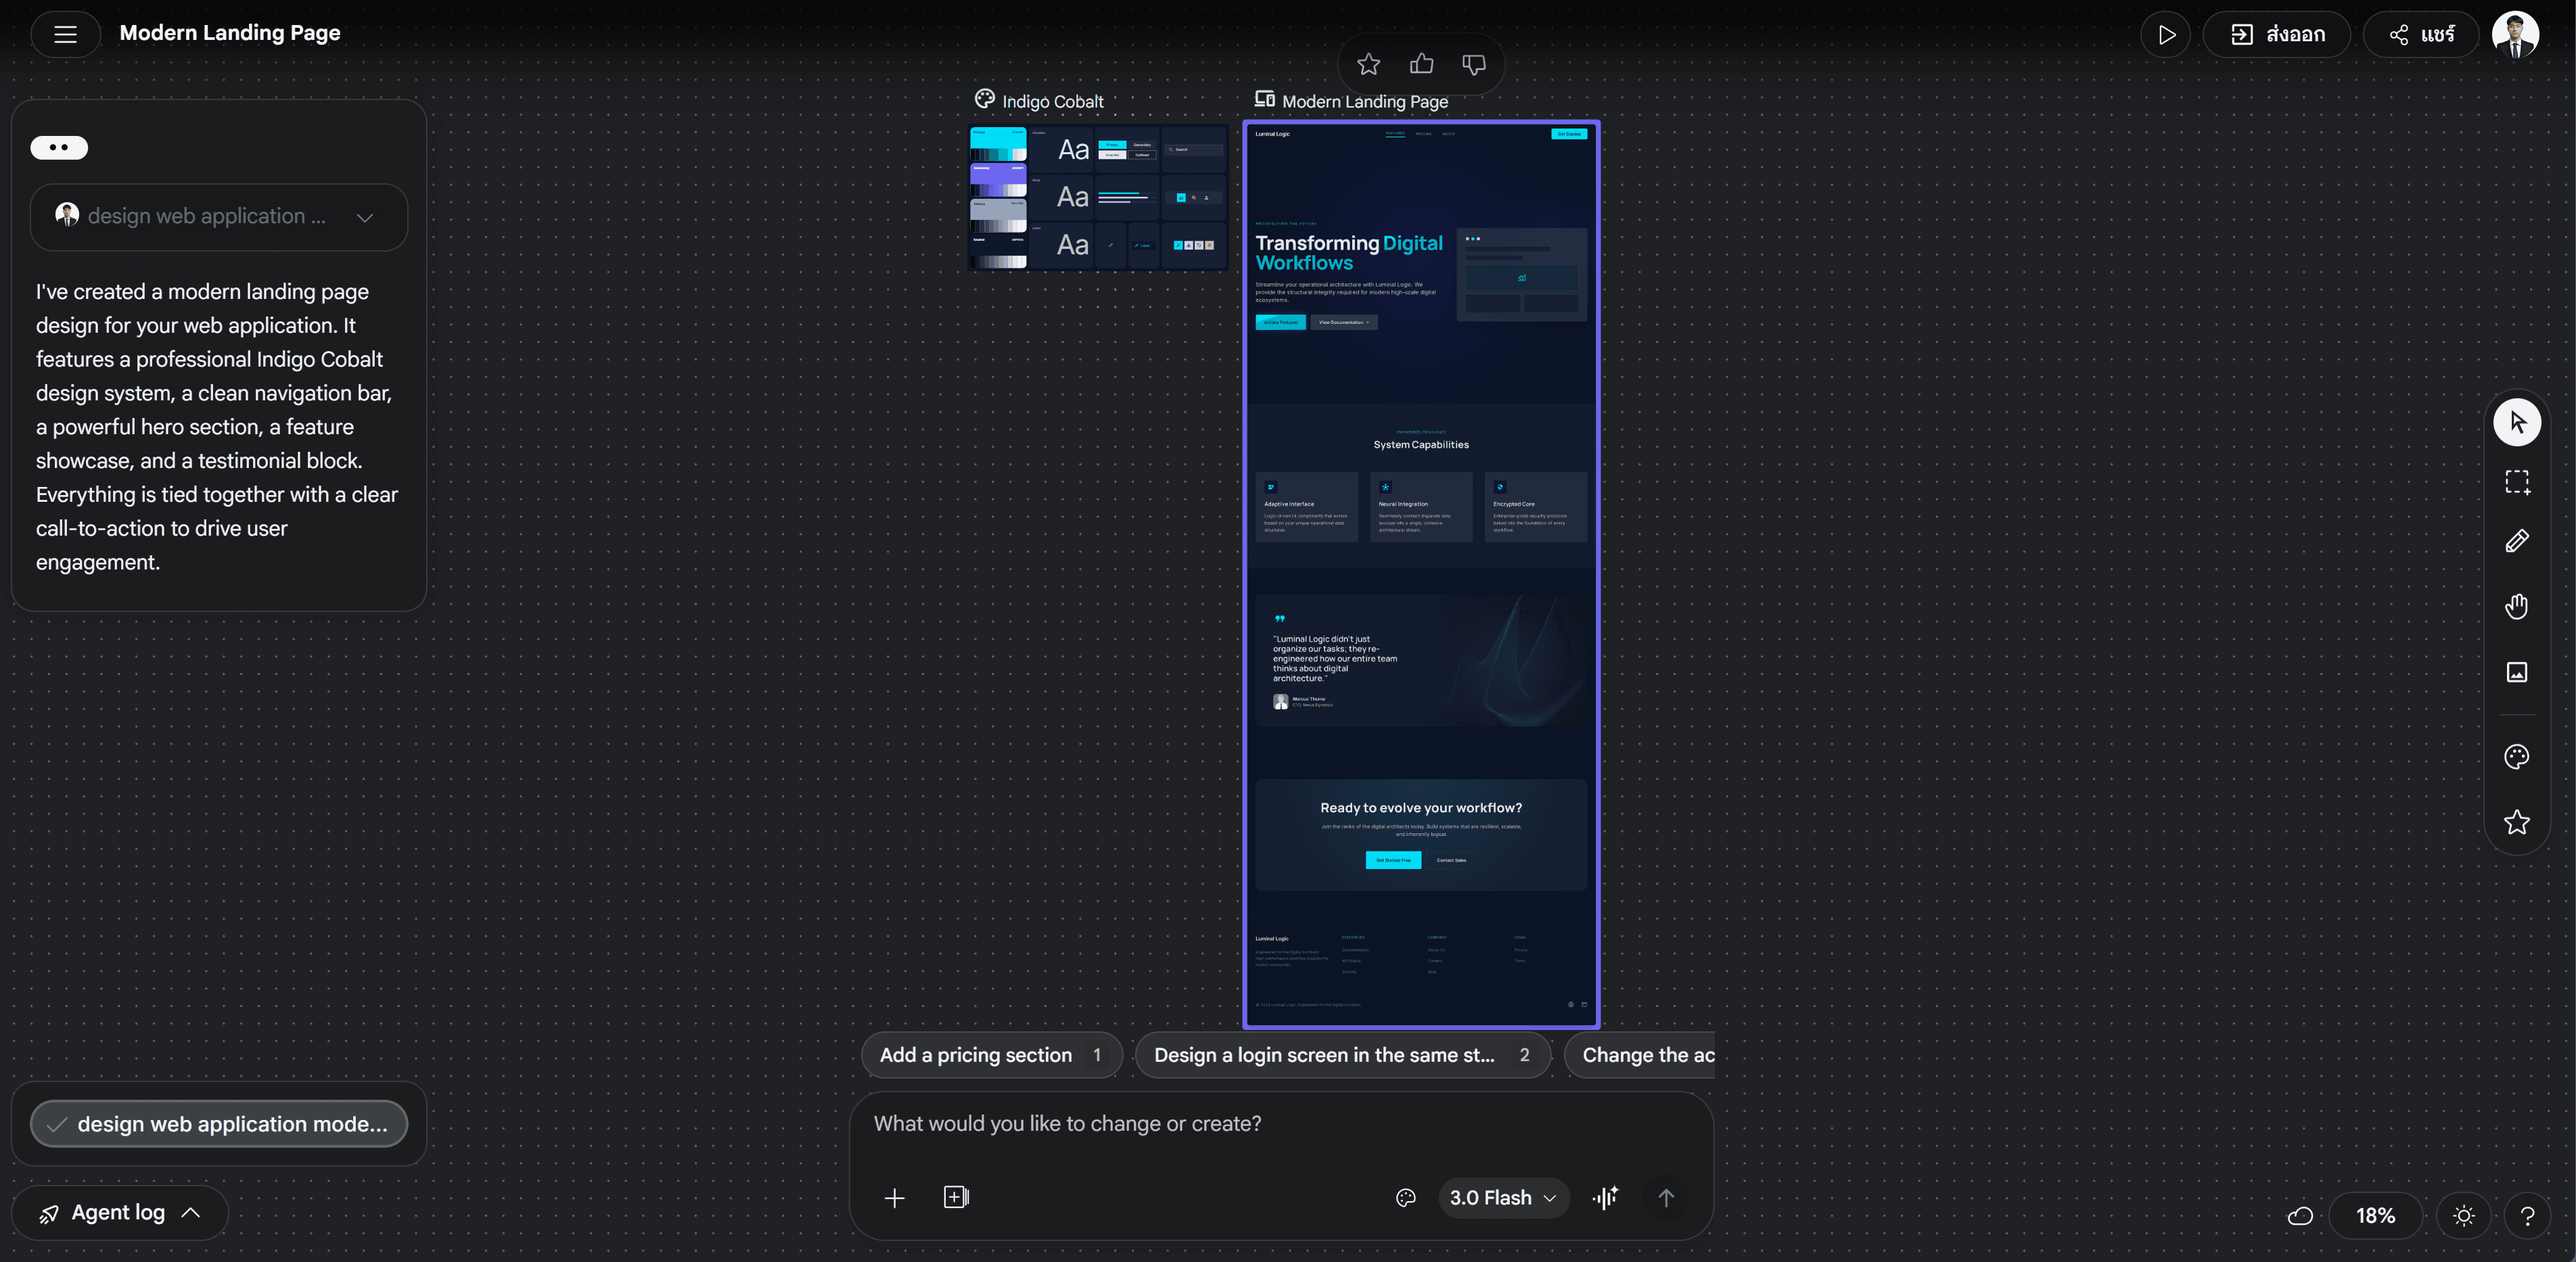Click the attachment plus icon in the prompt bar
2576x1262 pixels.
point(895,1198)
